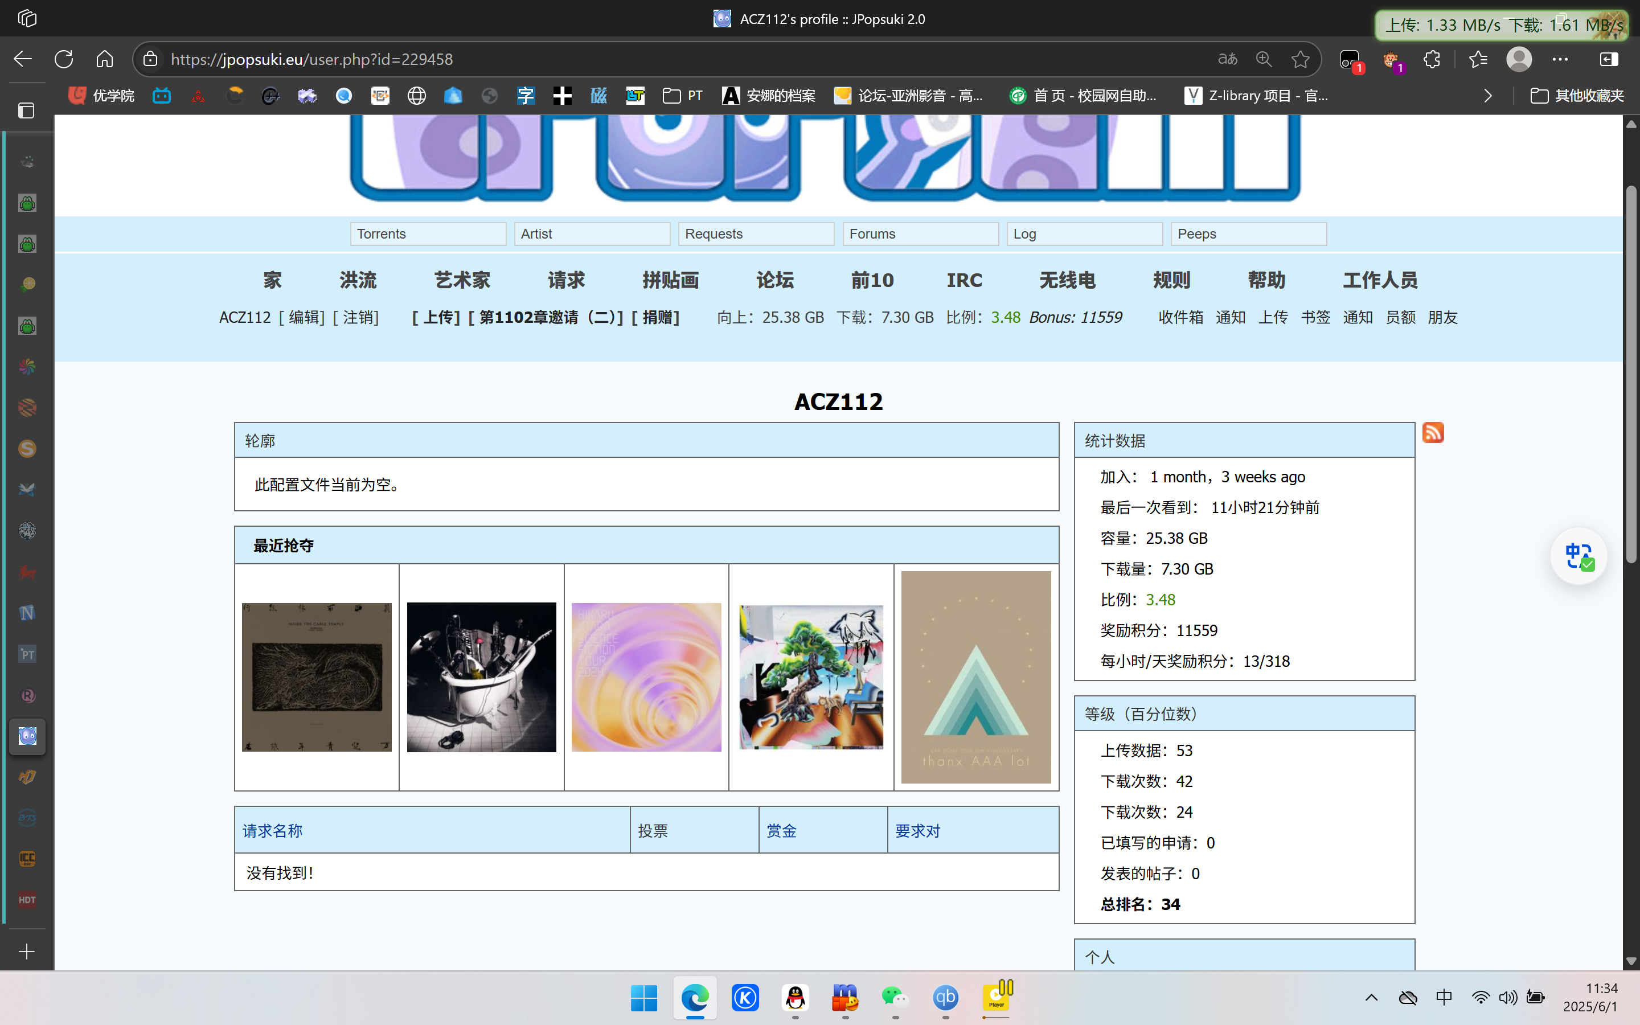Click the zoom magnifier icon in address bar
1640x1025 pixels.
[1263, 59]
